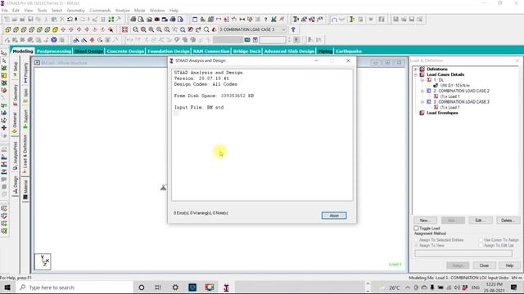The width and height of the screenshot is (524, 294).
Task: Click the question mark icon beside load dropdown
Action: click(293, 29)
